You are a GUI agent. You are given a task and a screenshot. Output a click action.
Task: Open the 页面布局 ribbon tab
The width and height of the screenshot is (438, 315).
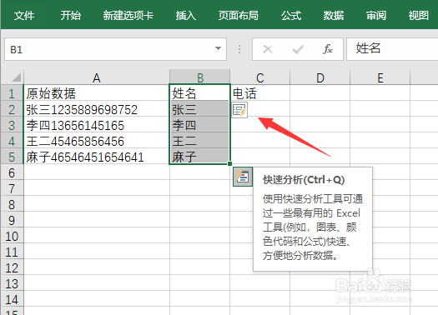pos(239,15)
